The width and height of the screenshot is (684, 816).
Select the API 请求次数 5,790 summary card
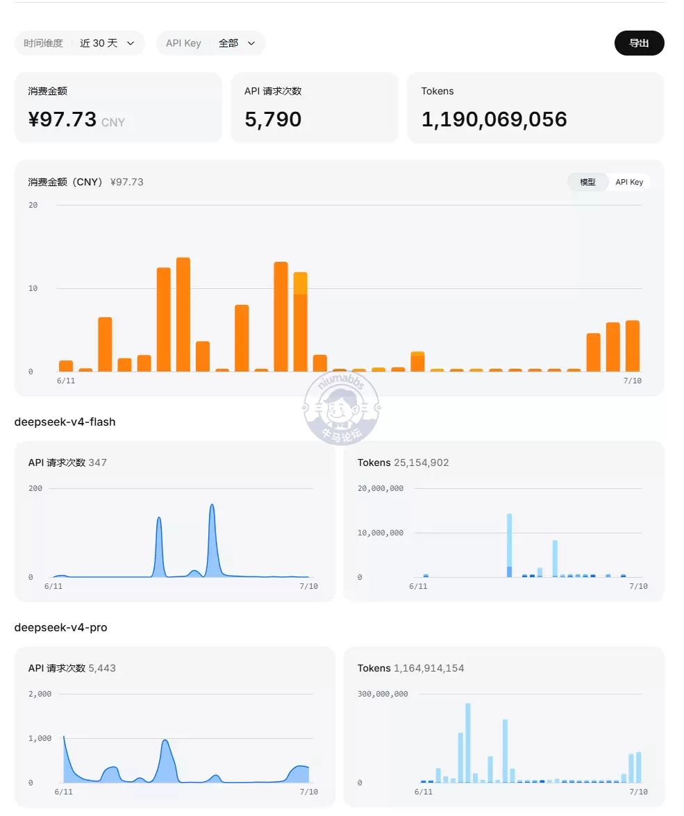[x=315, y=107]
